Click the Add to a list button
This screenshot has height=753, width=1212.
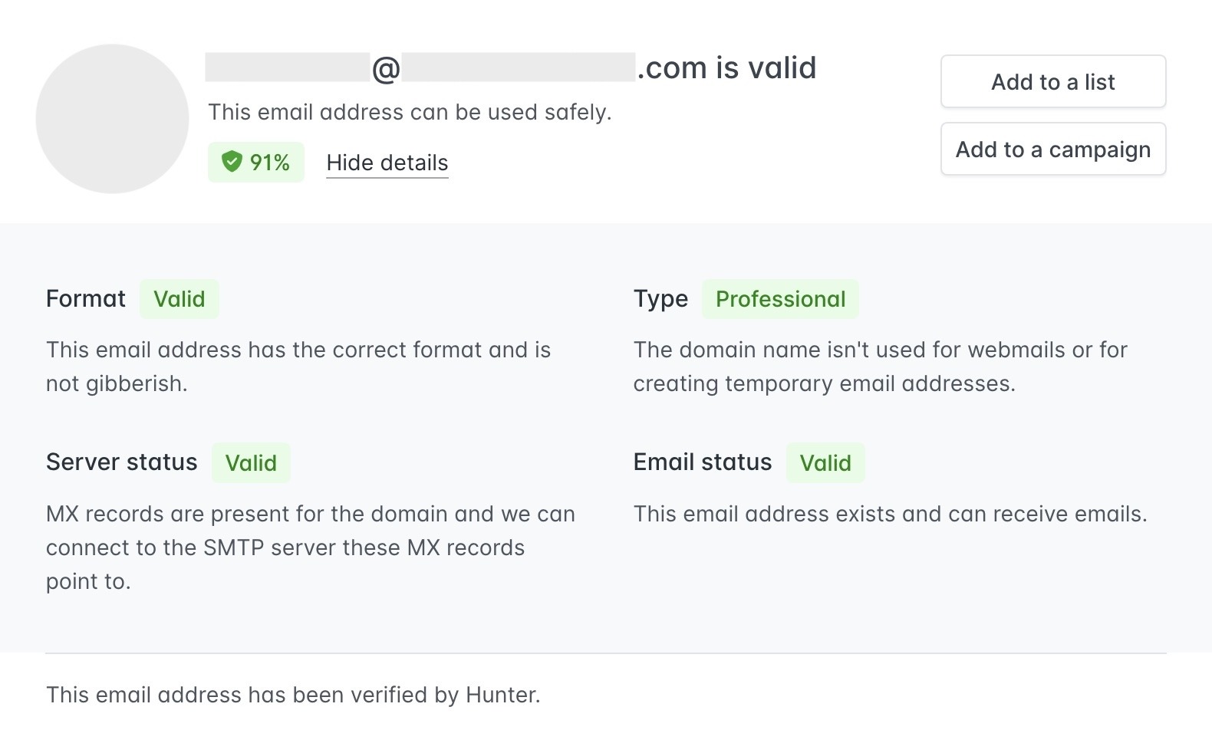[x=1052, y=81]
